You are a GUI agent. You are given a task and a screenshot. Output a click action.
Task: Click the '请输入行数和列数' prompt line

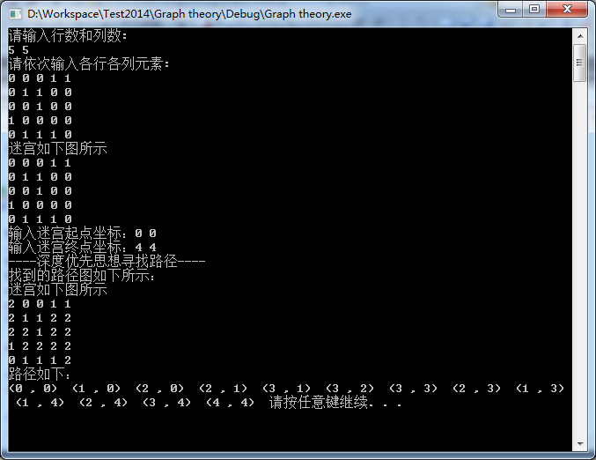68,35
